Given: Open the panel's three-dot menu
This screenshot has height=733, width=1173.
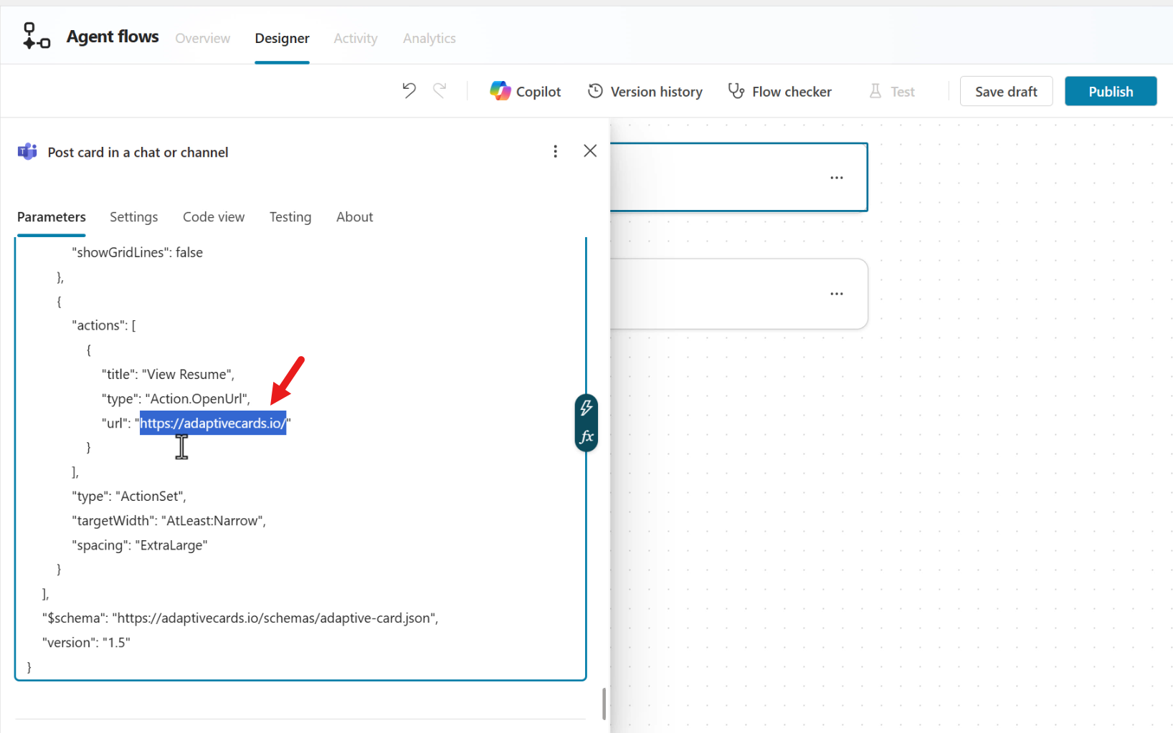Looking at the screenshot, I should pos(556,151).
